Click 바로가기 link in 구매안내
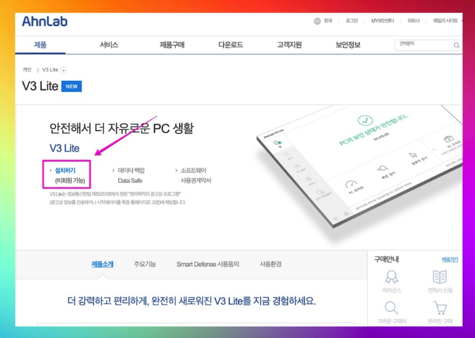This screenshot has height=338, width=475. coord(450,259)
